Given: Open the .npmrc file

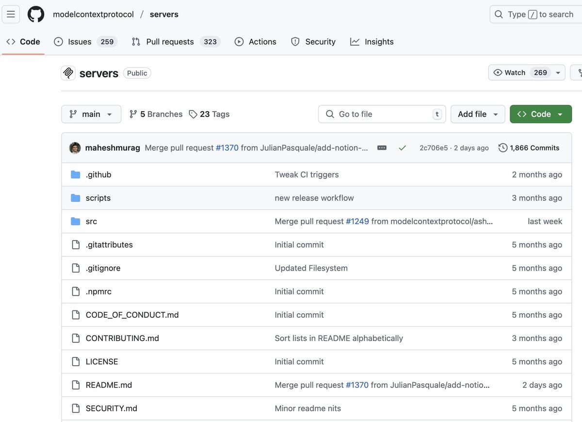Looking at the screenshot, I should tap(98, 292).
